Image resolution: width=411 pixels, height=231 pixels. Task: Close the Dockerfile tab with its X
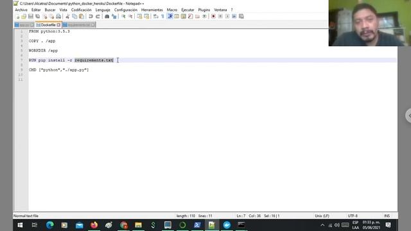pos(58,25)
